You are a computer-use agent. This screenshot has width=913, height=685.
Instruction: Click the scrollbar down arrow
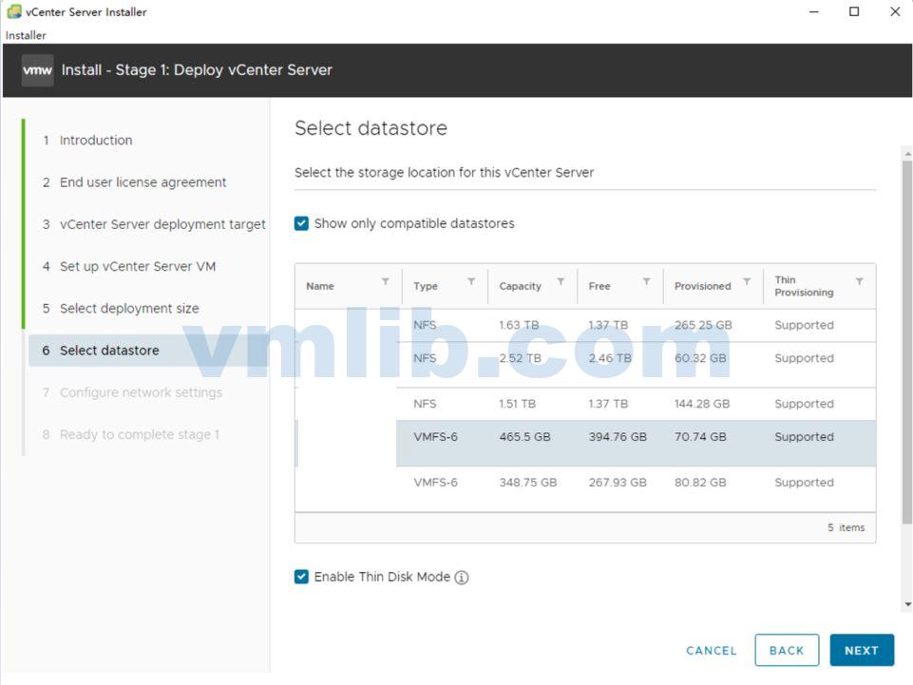(907, 604)
